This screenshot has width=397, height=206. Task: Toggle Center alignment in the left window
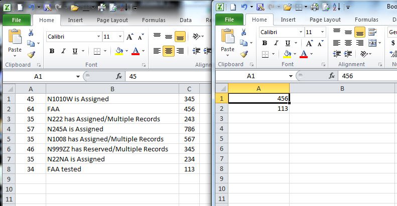coord(169,51)
